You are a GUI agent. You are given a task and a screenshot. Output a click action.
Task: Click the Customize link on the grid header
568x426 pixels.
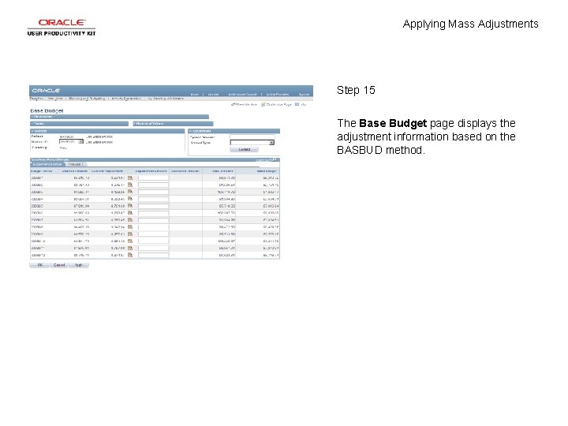pyautogui.click(x=263, y=159)
